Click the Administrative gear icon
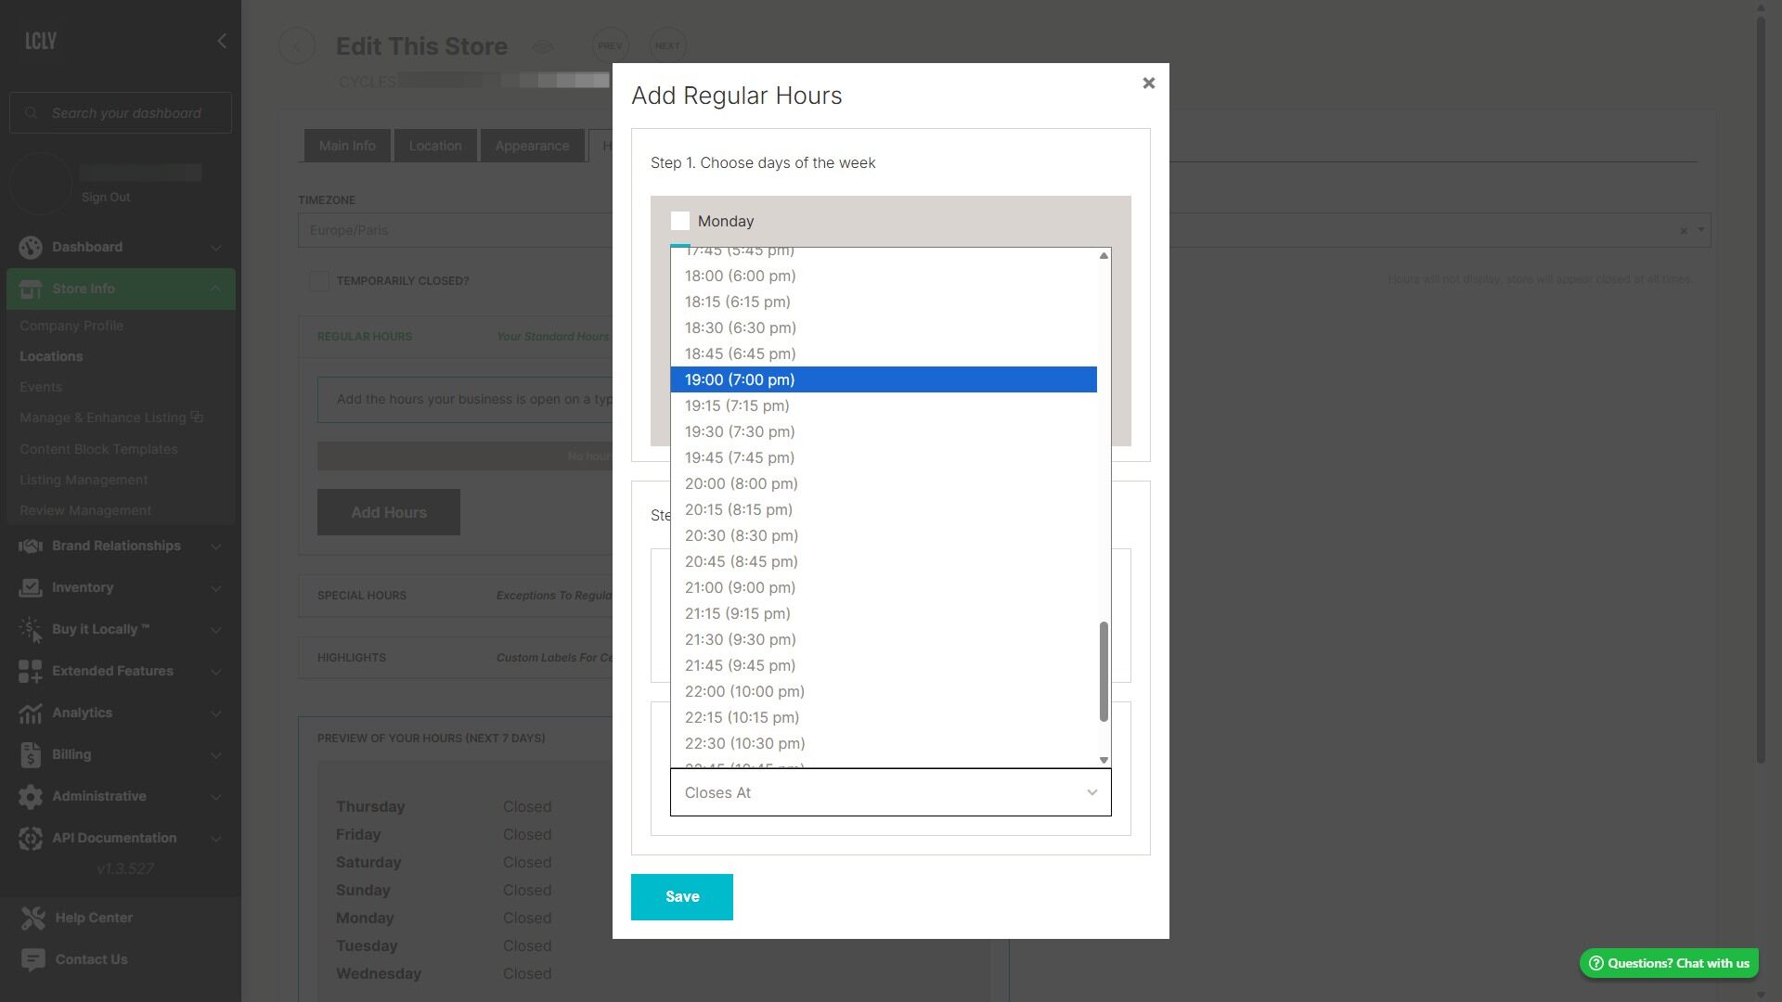 [x=31, y=796]
